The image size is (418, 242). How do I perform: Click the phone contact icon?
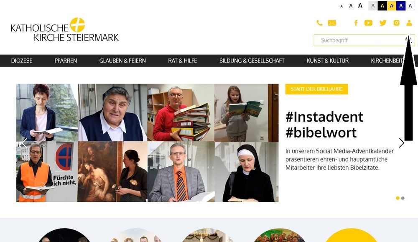319,23
